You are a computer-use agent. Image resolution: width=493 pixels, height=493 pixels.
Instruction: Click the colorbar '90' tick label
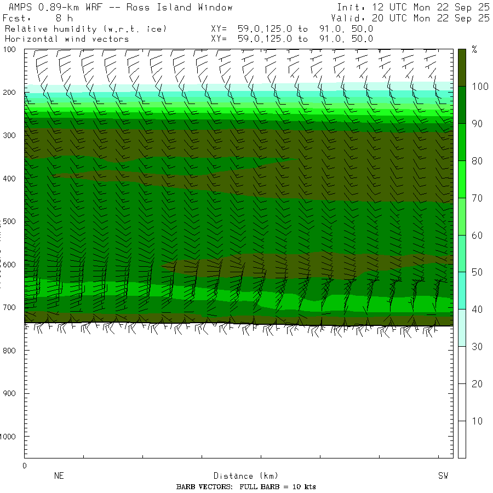click(477, 124)
